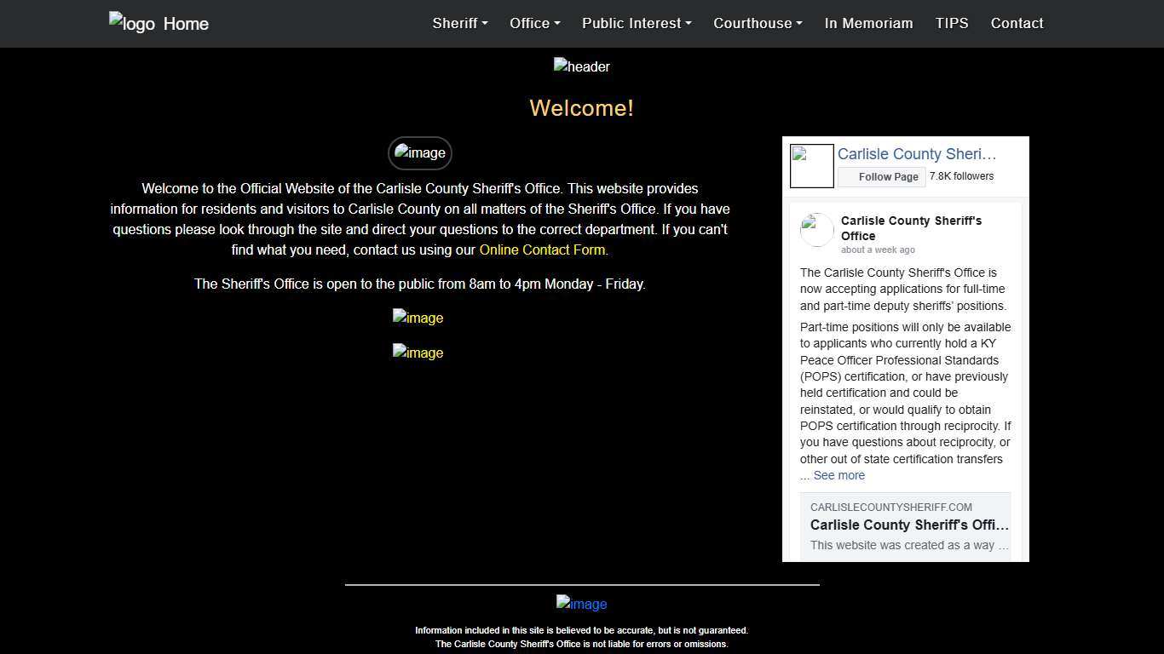Image resolution: width=1164 pixels, height=654 pixels.
Task: Click the Follow Page button
Action: click(x=882, y=176)
